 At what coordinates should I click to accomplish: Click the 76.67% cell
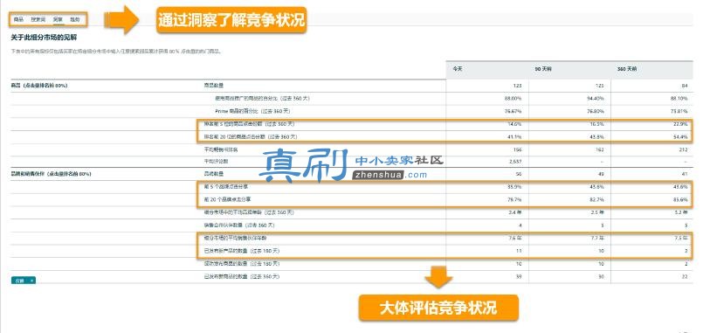click(x=514, y=111)
